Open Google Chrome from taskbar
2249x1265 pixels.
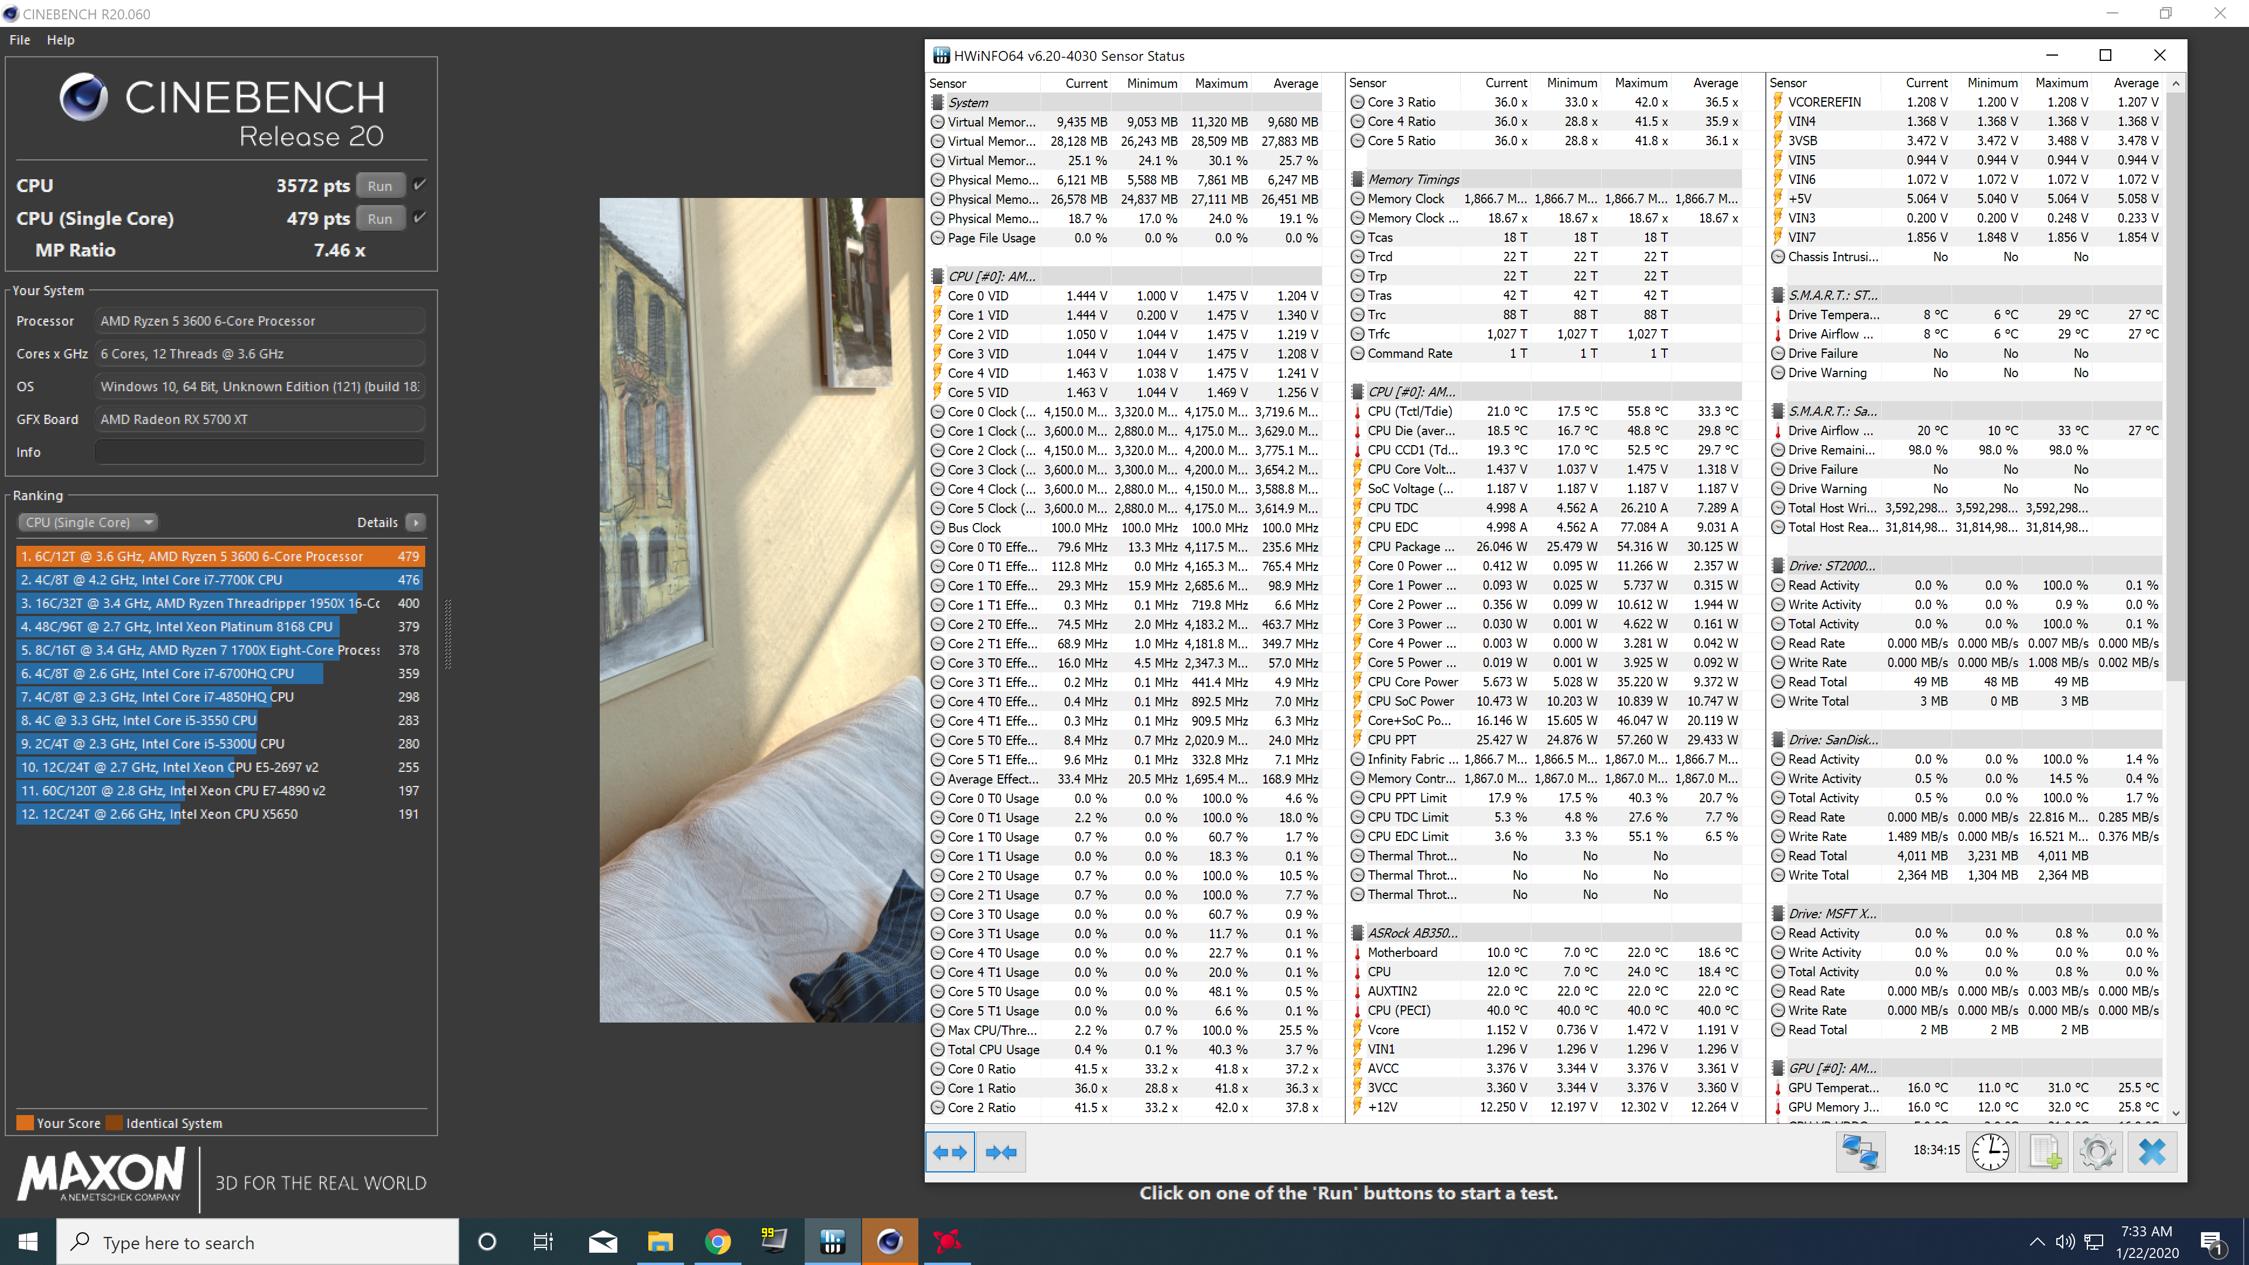point(717,1242)
